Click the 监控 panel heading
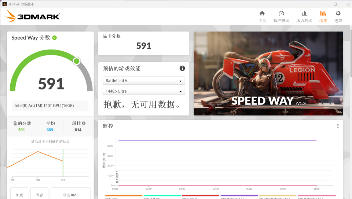This screenshot has width=352, height=199. tap(108, 126)
